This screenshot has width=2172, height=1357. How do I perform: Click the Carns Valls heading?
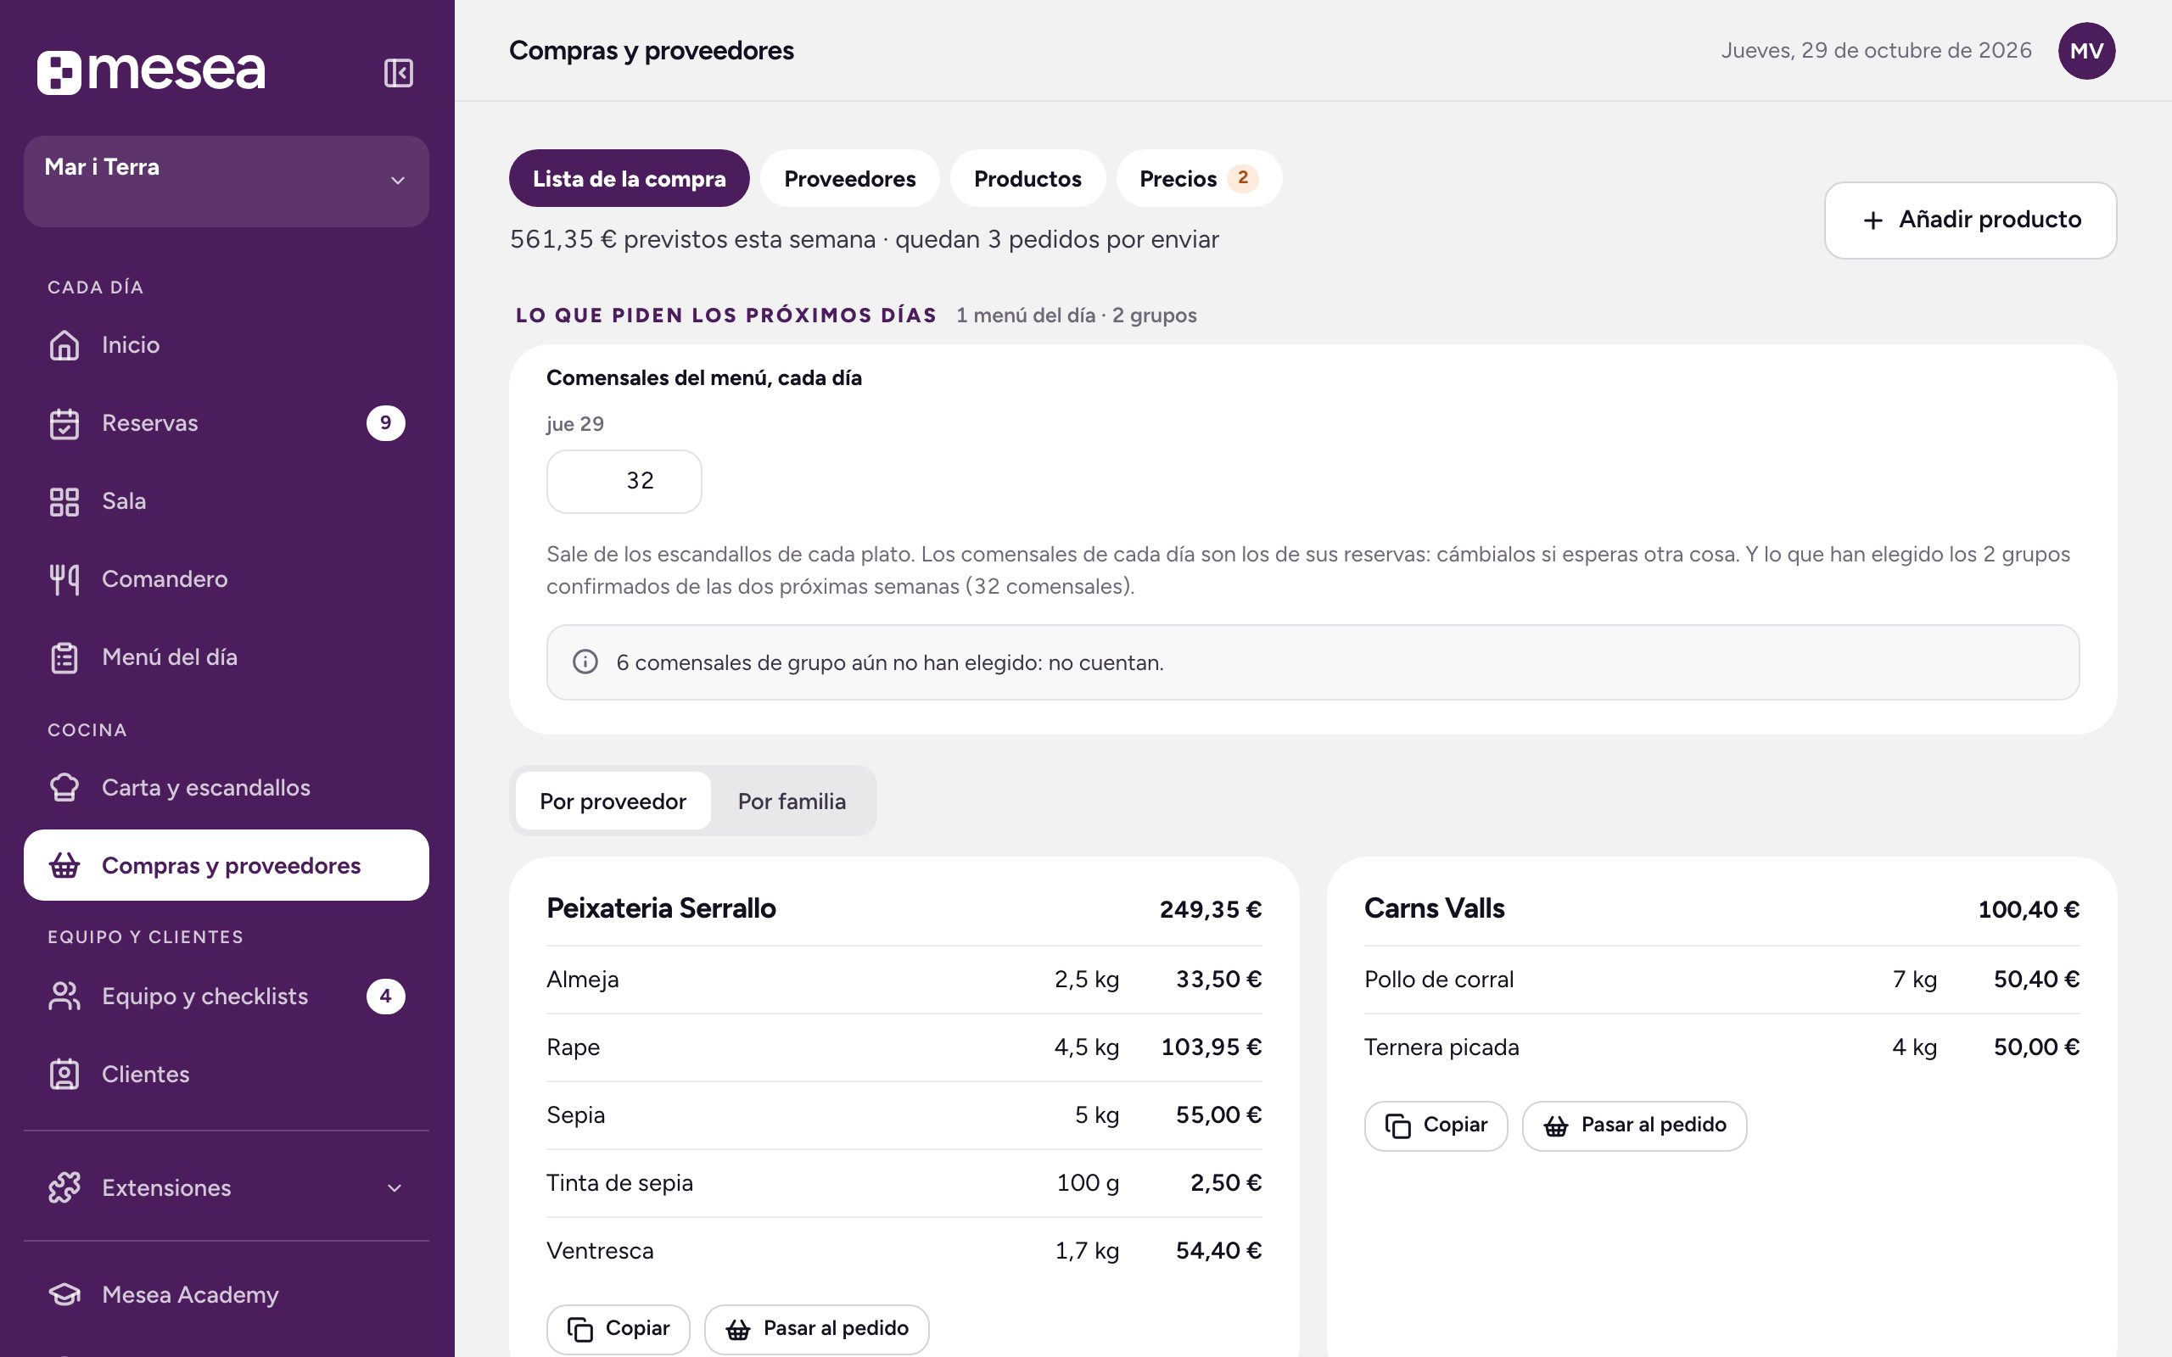1434,908
